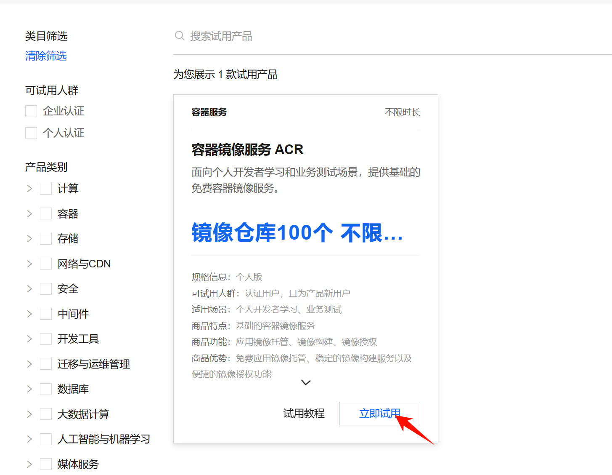Check the 数据库 category checkbox
This screenshot has width=612, height=475.
pyautogui.click(x=45, y=389)
